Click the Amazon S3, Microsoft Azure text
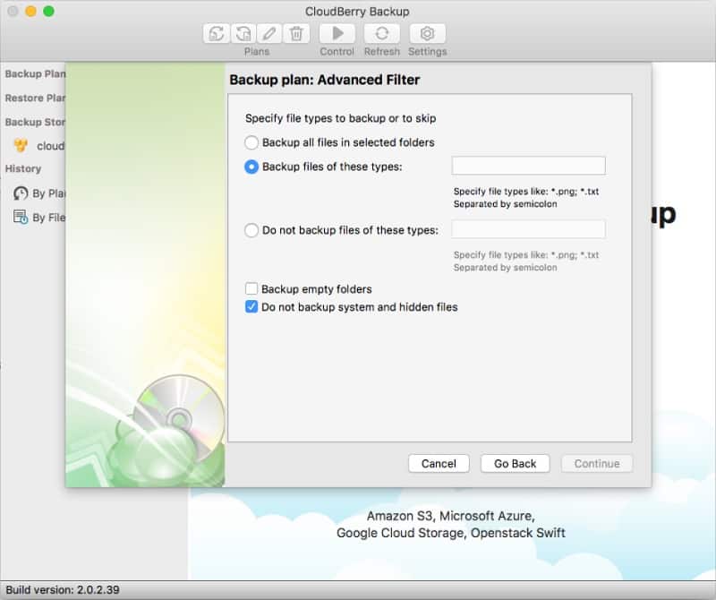Image resolution: width=716 pixels, height=600 pixels. (451, 516)
